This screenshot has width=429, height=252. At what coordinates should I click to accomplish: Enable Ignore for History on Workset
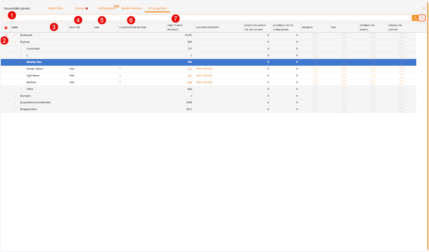tap(402, 83)
